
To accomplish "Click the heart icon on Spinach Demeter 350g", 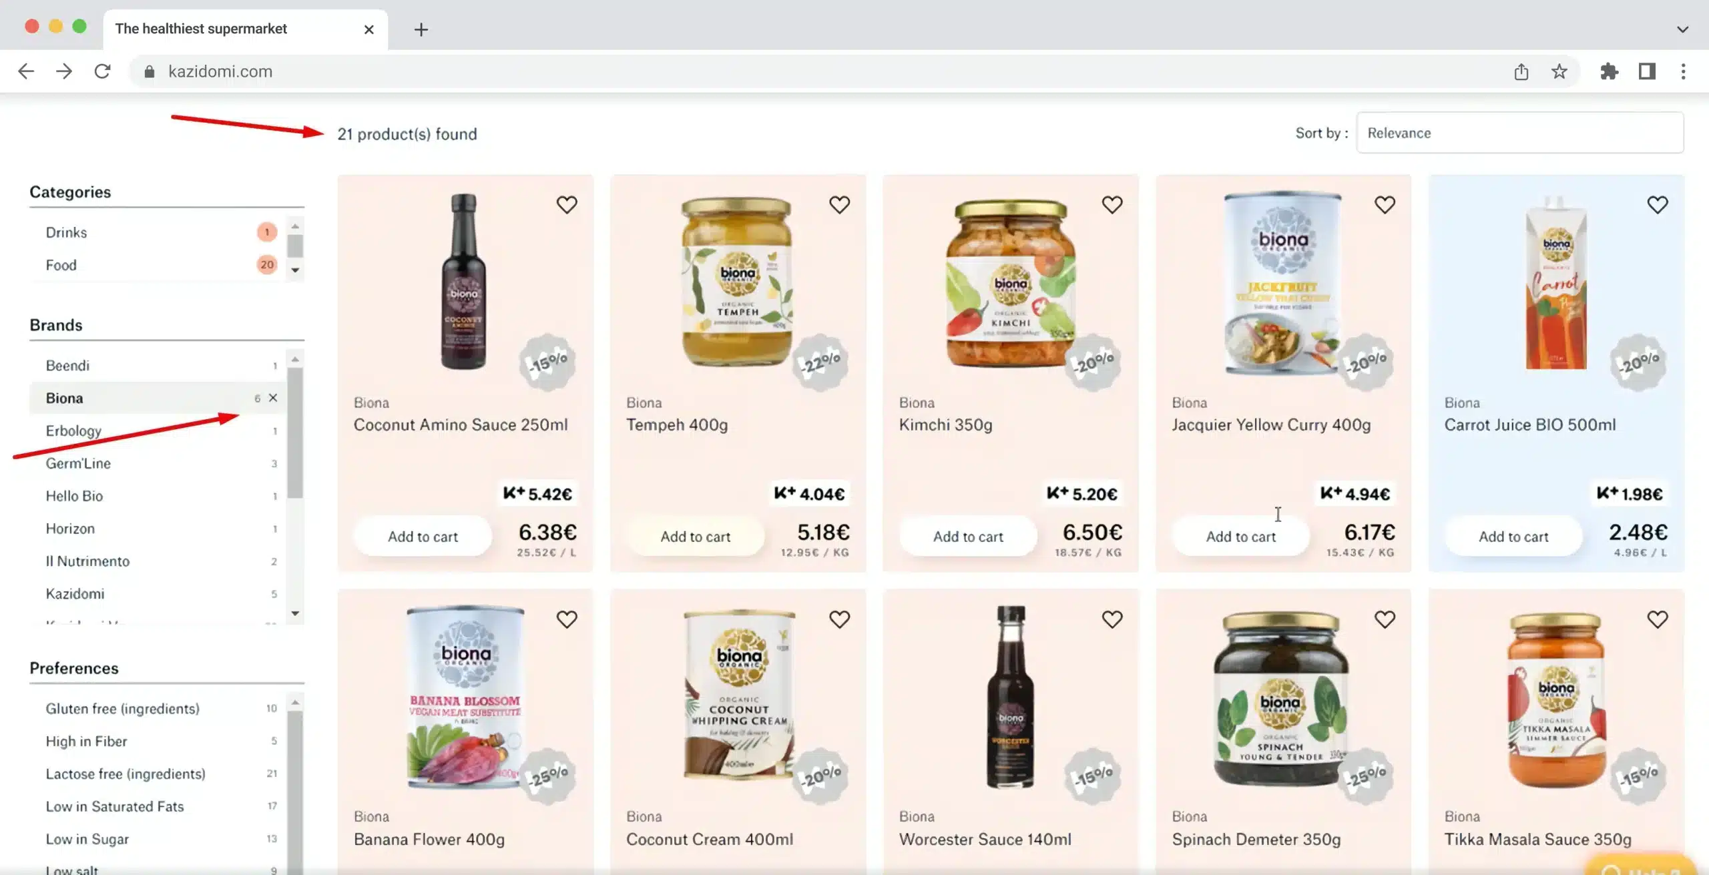I will click(x=1384, y=619).
